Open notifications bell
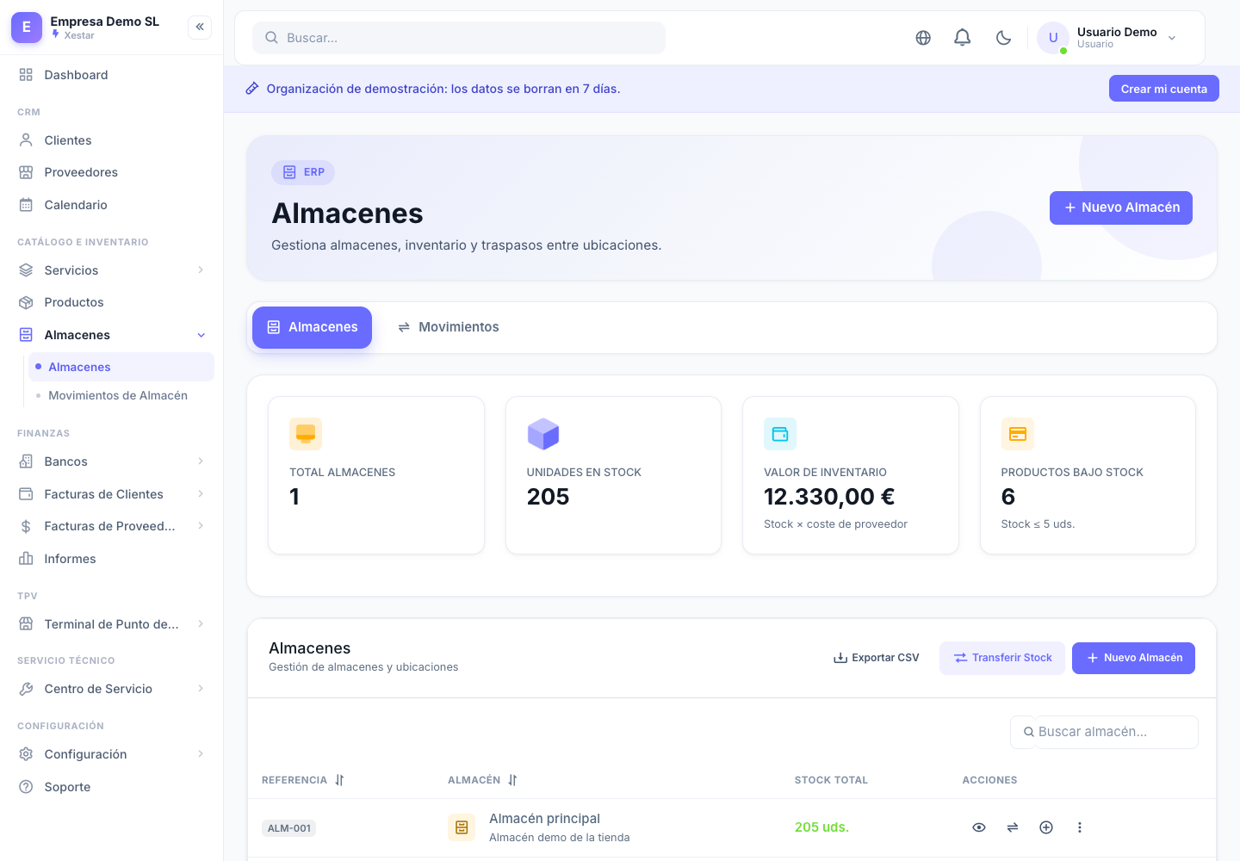Viewport: 1240px width, 861px height. (x=963, y=38)
